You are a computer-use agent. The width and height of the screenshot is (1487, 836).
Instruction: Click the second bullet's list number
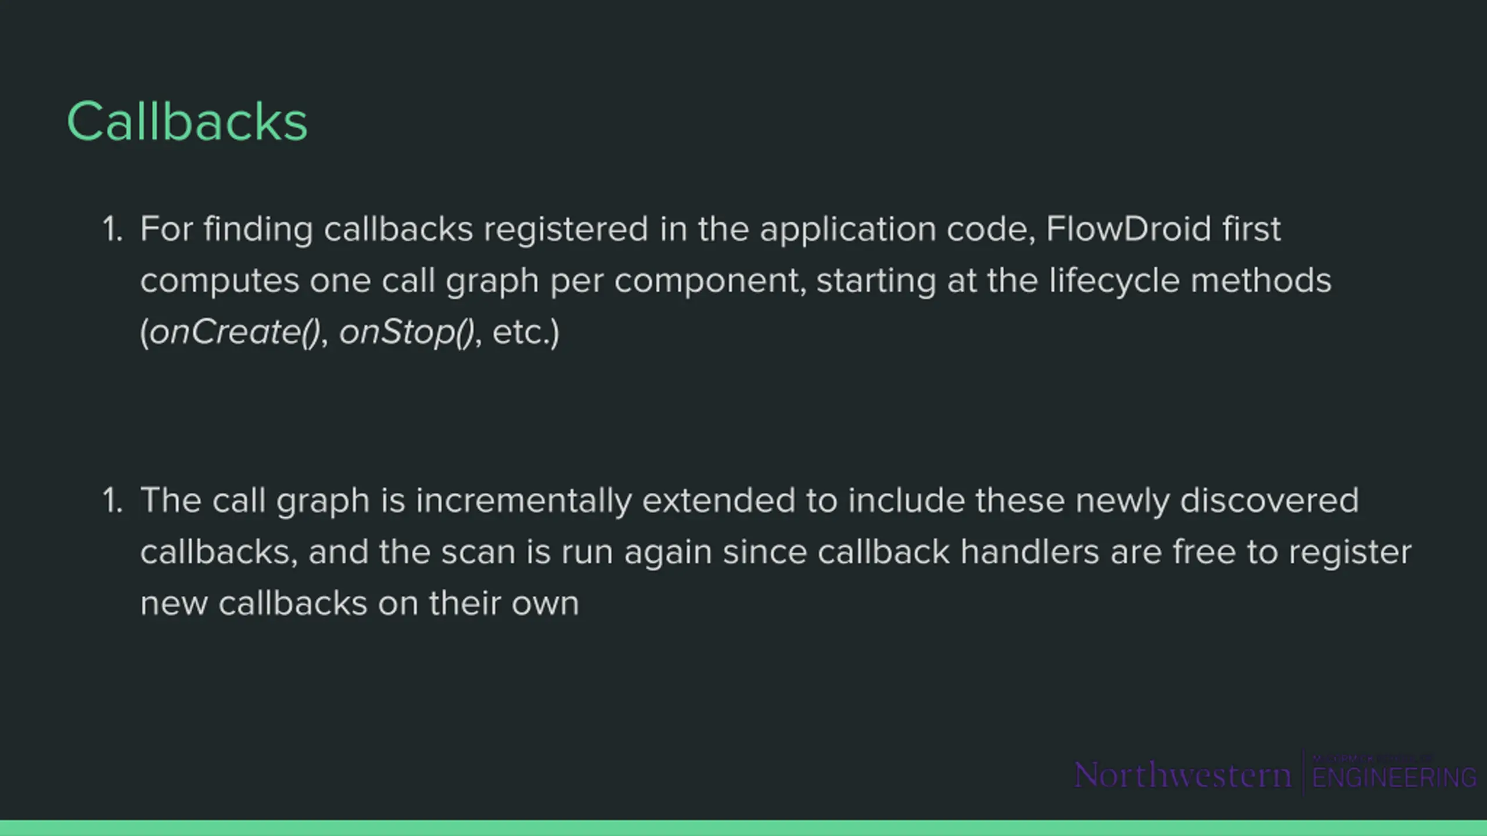tap(113, 500)
